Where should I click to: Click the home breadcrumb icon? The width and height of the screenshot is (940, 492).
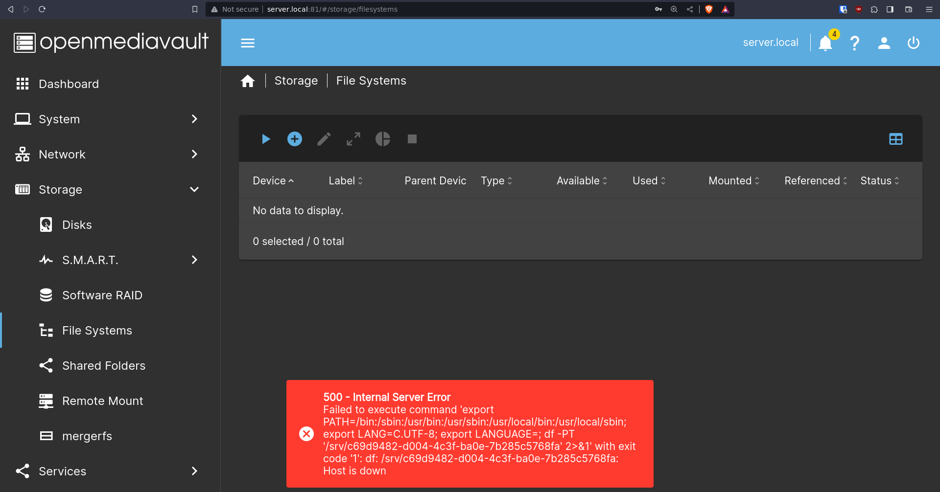coord(248,80)
